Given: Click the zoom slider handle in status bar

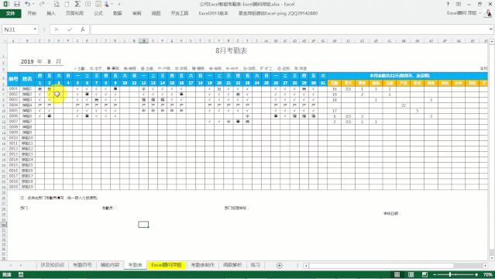Looking at the screenshot, I should point(450,274).
